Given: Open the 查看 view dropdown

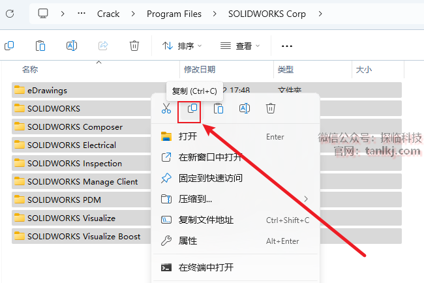Looking at the screenshot, I should coord(240,46).
